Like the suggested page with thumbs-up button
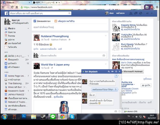Image resolution: width=160 pixels, height=125 pixels. point(146,85)
